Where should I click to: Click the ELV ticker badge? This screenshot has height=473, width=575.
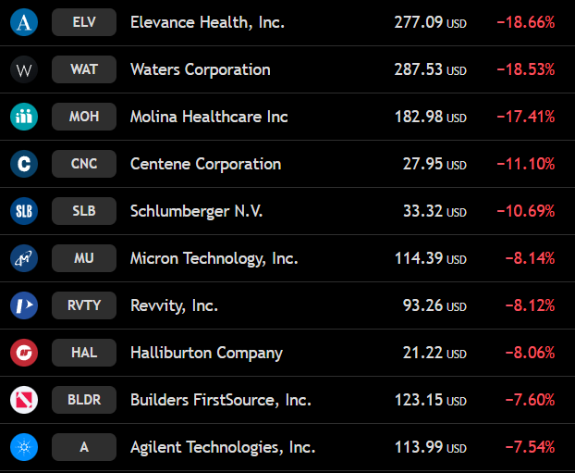[x=84, y=22]
